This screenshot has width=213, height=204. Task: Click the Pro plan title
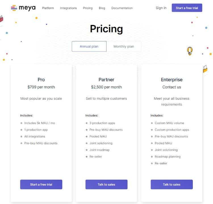click(x=41, y=80)
